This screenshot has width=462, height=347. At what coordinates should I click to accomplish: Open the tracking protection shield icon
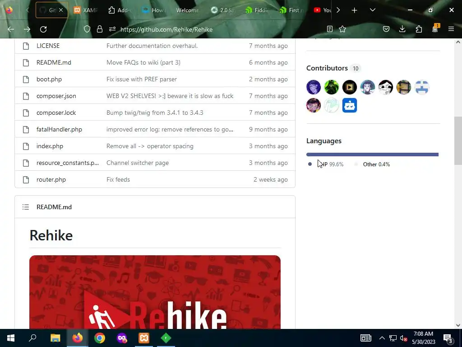(x=87, y=29)
